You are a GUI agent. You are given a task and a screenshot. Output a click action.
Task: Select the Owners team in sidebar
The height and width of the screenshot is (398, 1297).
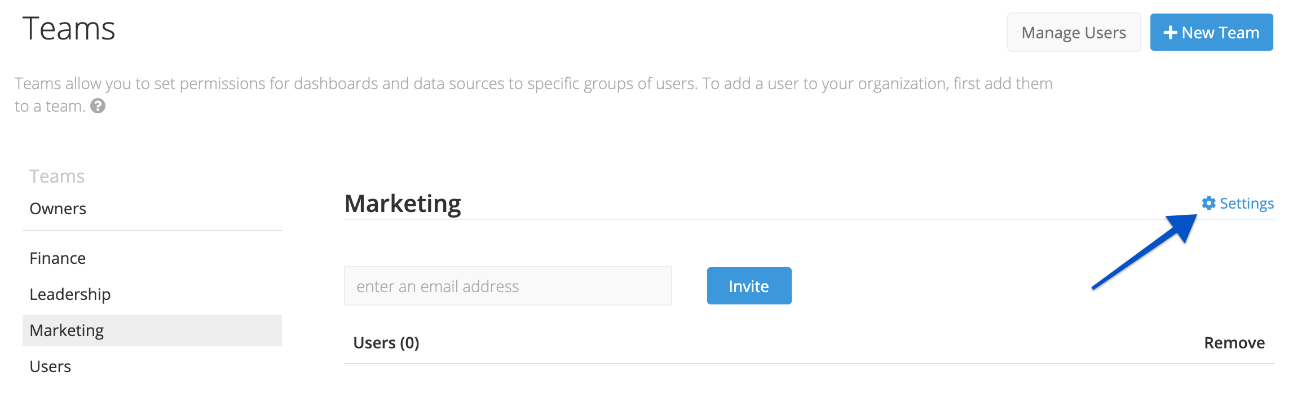[x=58, y=209]
